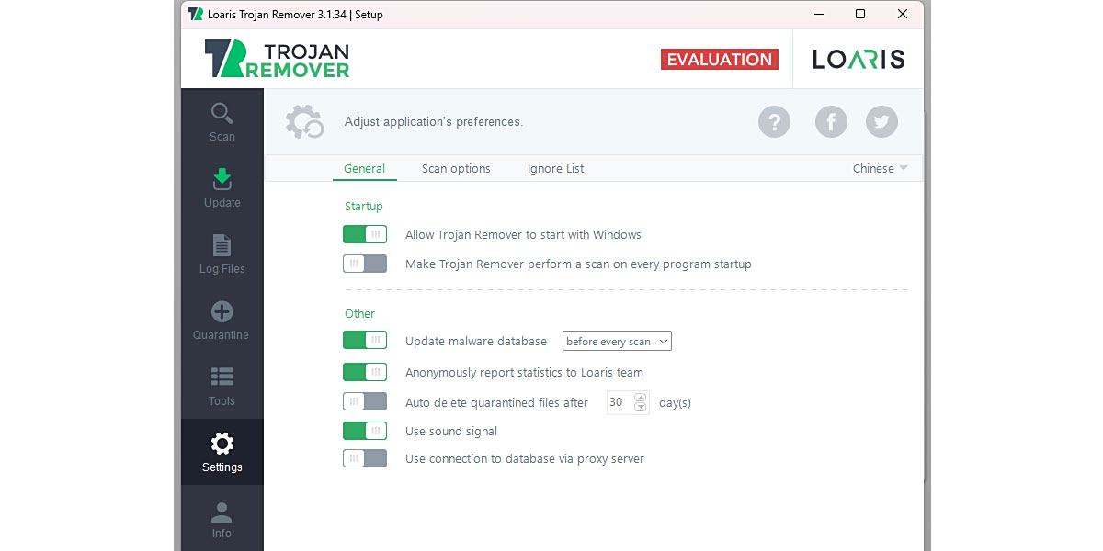Click the Twitter icon in the header
Image resolution: width=1103 pixels, height=551 pixels.
click(881, 121)
